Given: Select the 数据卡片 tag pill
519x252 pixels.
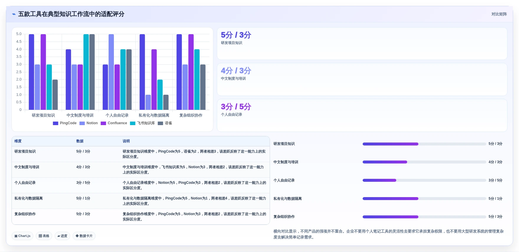Looking at the screenshot, I should pos(84,236).
